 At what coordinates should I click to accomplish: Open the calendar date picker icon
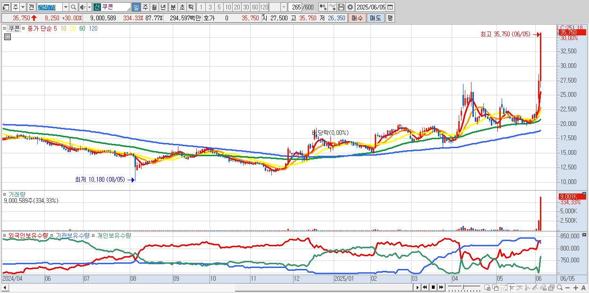390,7
